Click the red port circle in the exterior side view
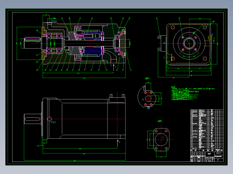Screen dimensions: 233x174 click(49, 119)
